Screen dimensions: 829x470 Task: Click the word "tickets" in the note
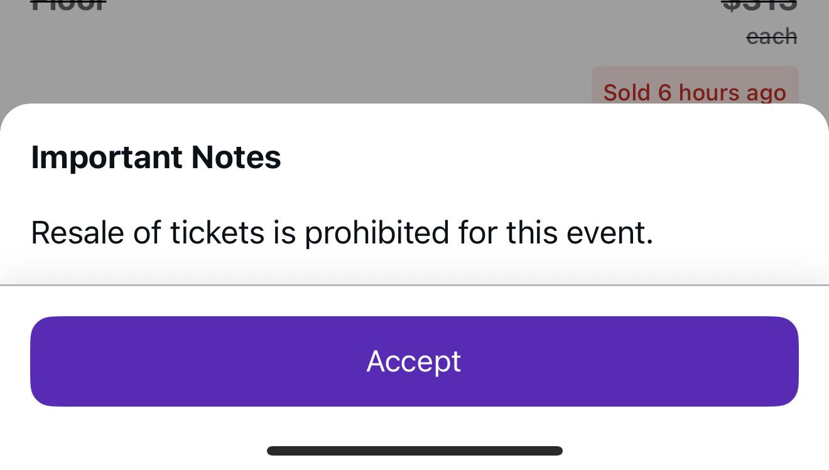tap(217, 233)
